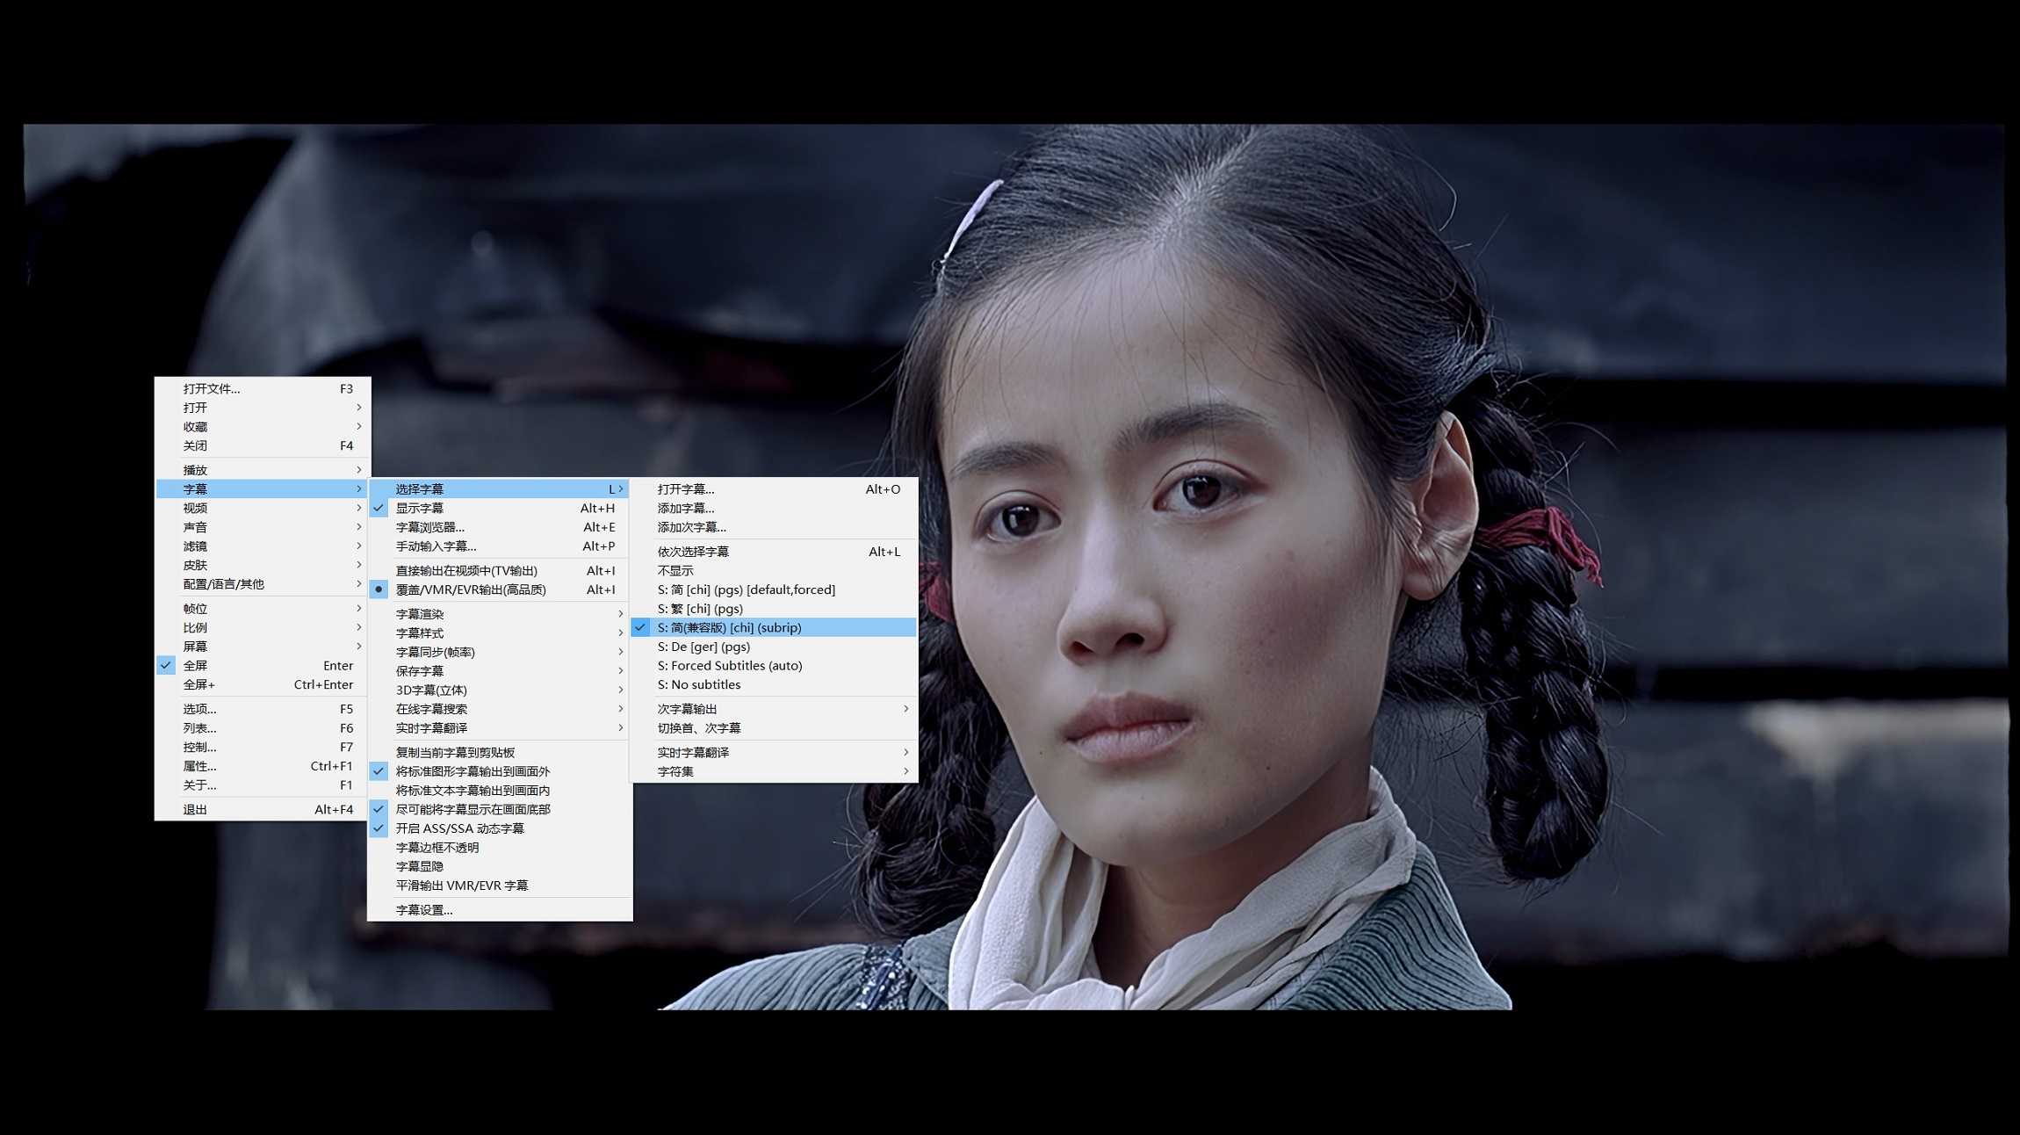Open 实时字幕翻译 in 字幕 submenu

(499, 728)
